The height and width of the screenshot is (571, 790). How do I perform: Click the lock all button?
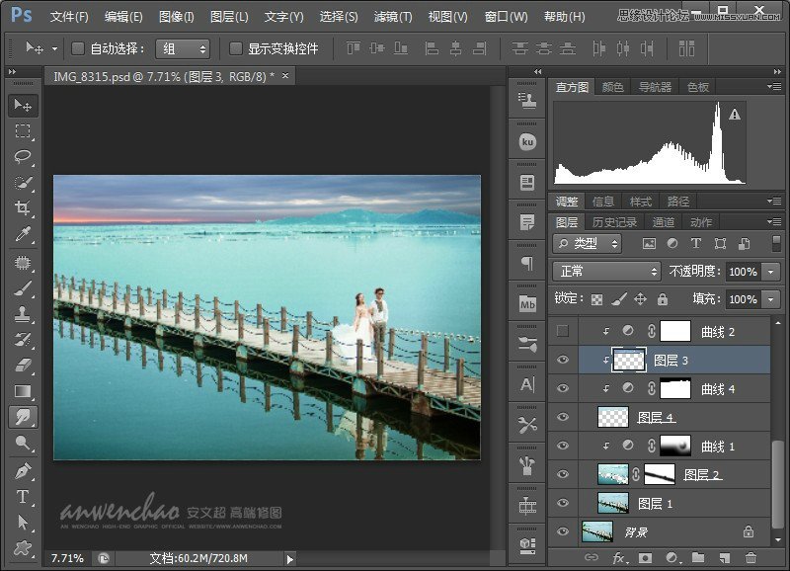coord(662,299)
